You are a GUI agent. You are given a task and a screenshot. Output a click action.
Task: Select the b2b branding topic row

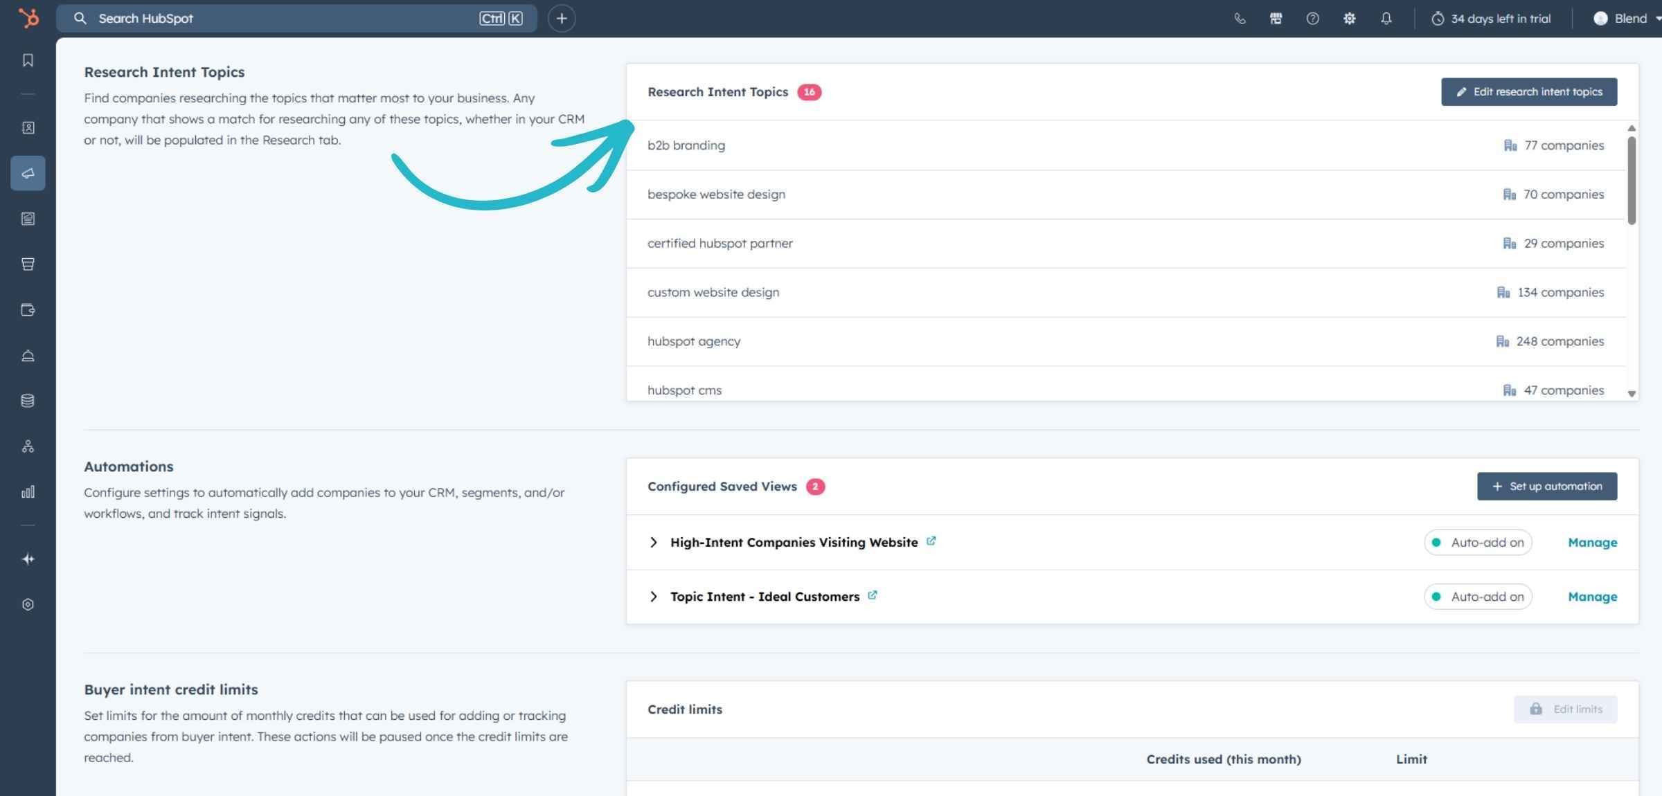[x=686, y=145]
